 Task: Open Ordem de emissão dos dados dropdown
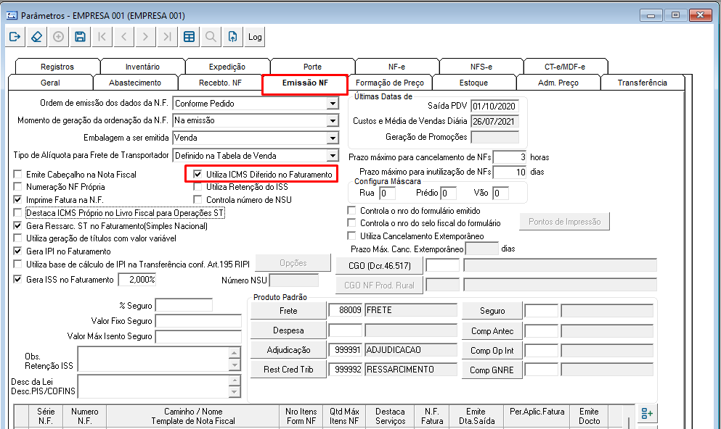tap(333, 104)
